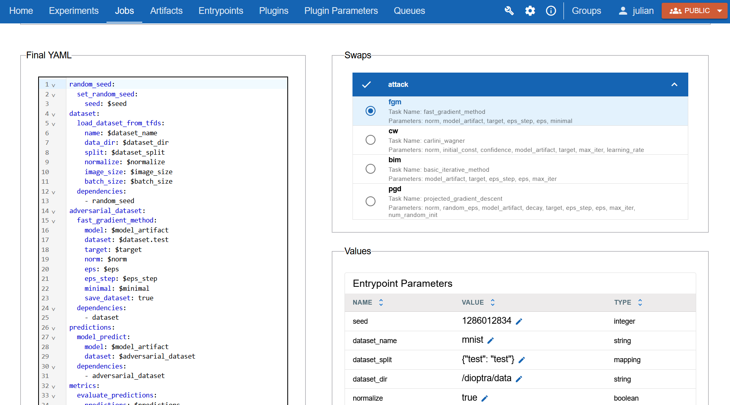The height and width of the screenshot is (405, 730).
Task: Fold YAML line 27 model_predict block
Action: (x=53, y=338)
